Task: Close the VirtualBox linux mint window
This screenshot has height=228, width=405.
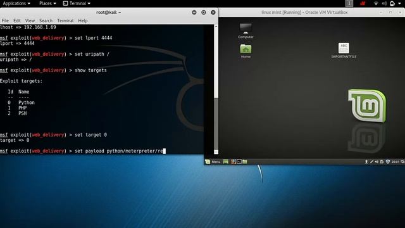Action: point(400,12)
